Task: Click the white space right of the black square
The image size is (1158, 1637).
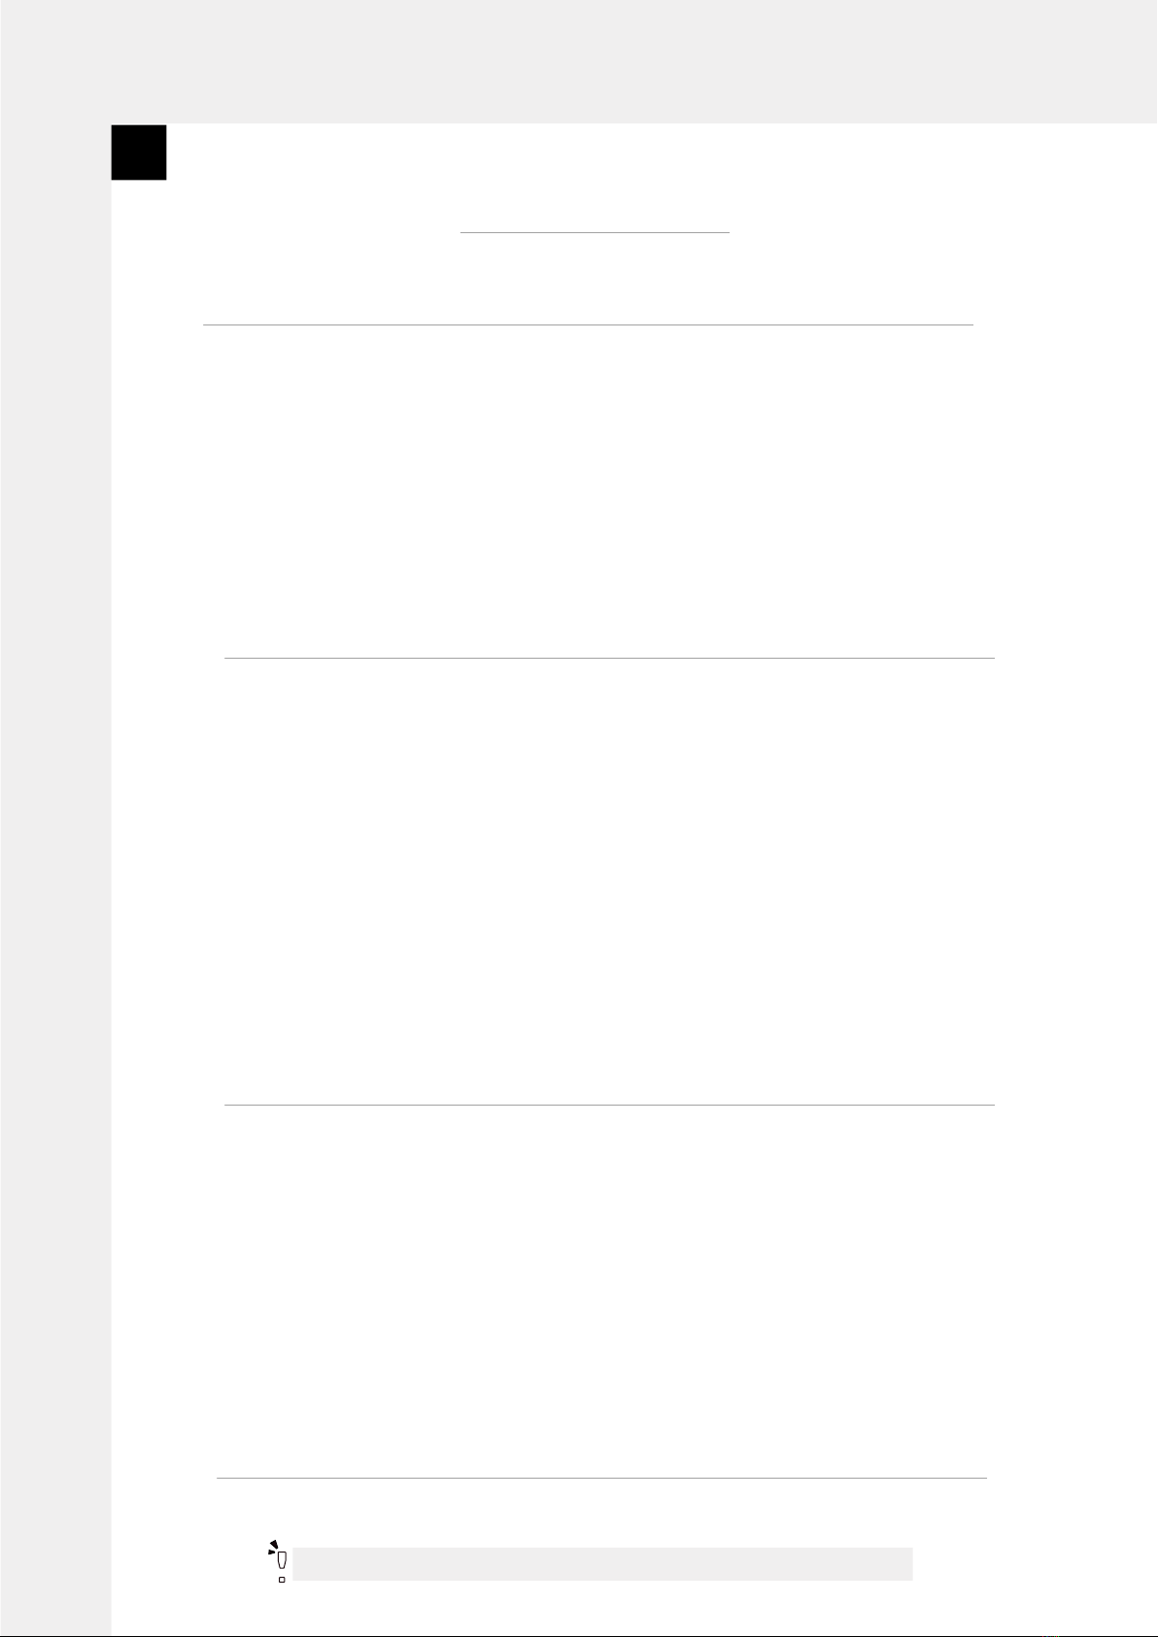Action: (661, 153)
